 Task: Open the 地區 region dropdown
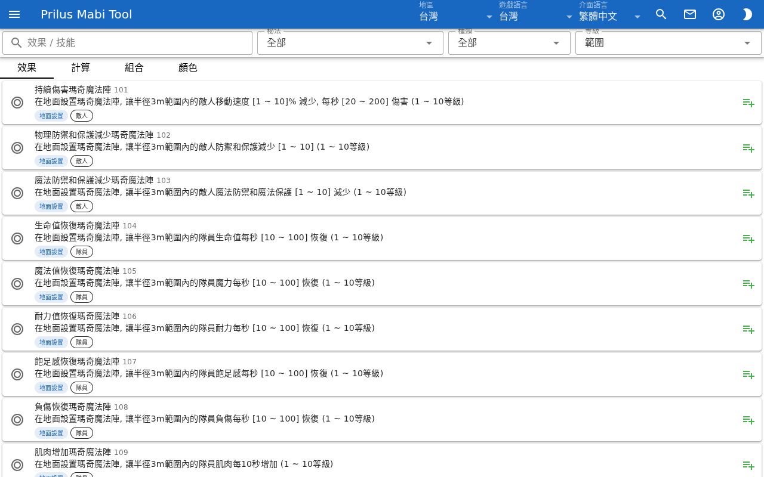(456, 13)
